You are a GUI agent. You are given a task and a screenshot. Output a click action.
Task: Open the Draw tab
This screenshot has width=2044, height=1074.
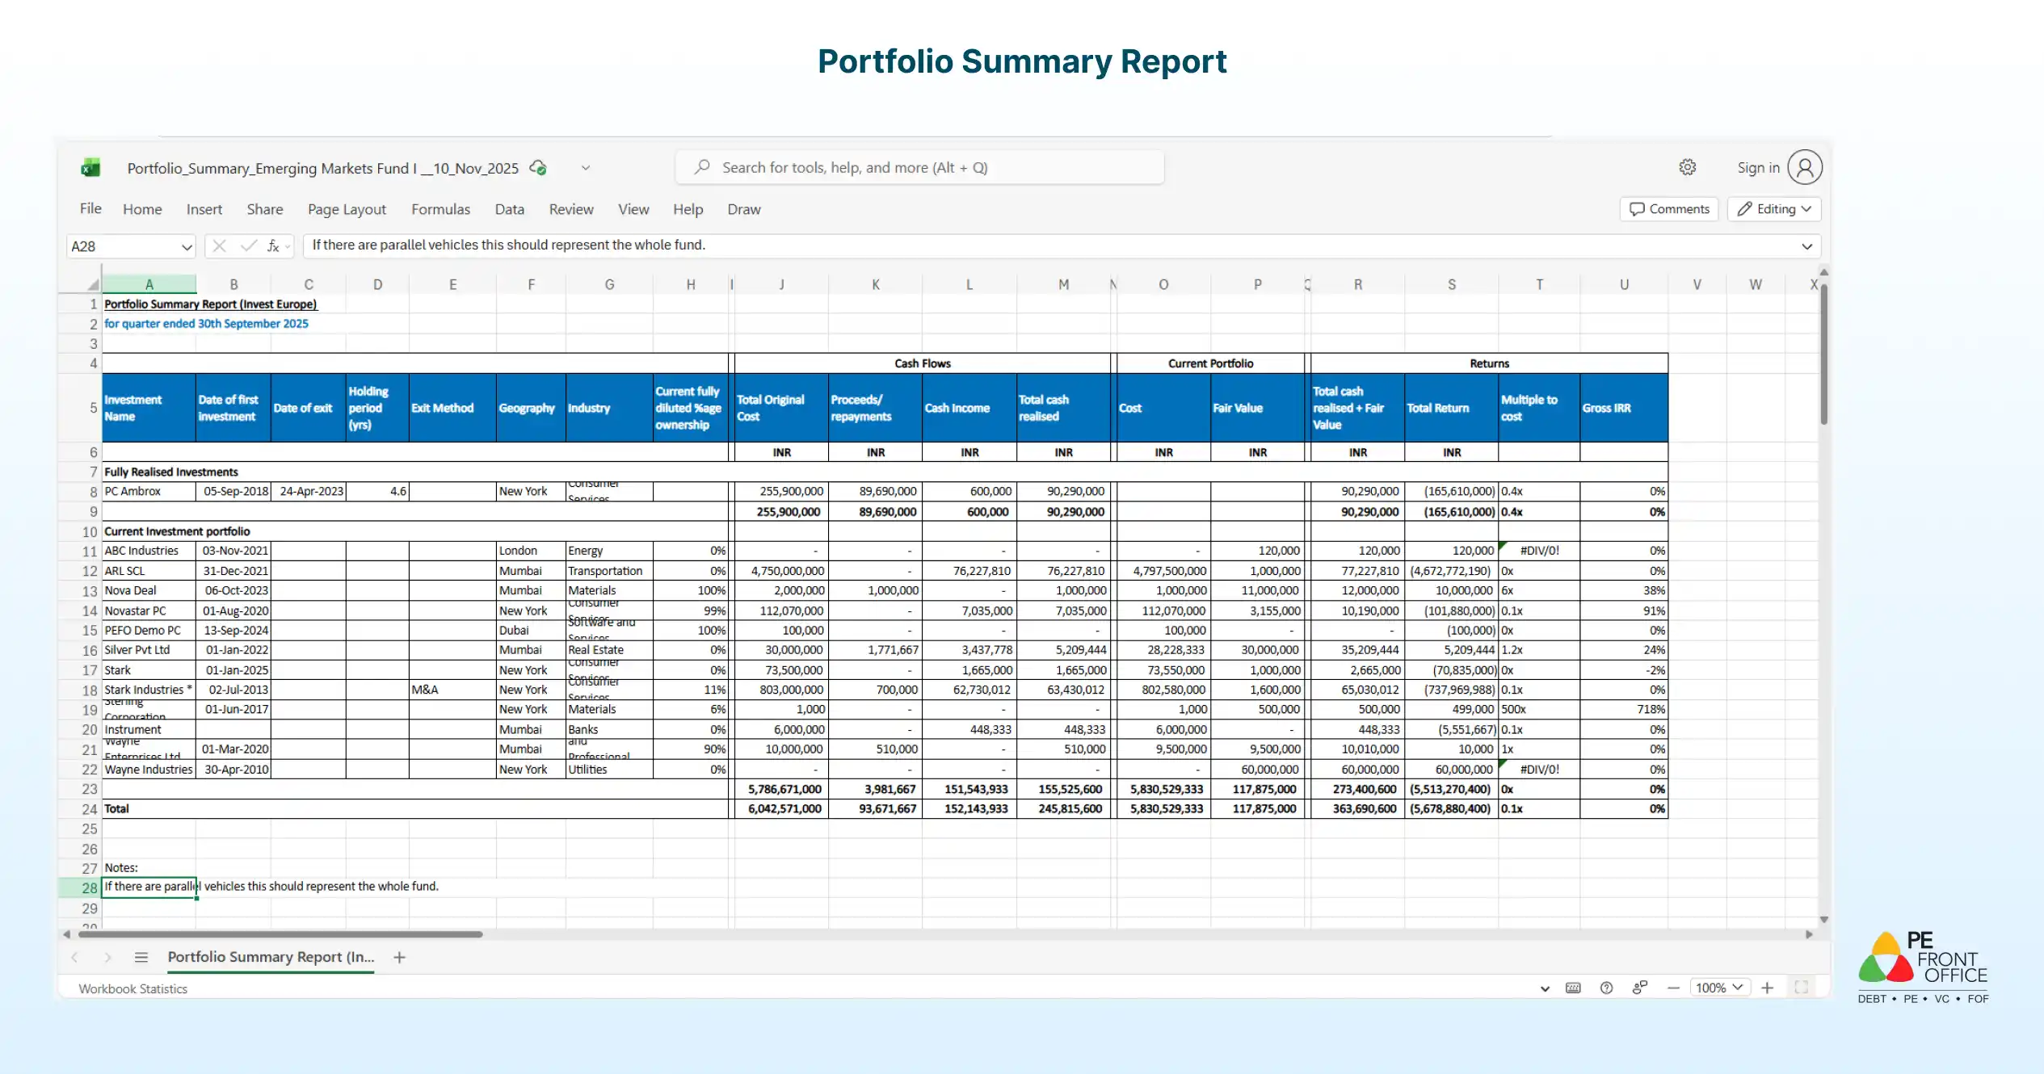click(743, 209)
